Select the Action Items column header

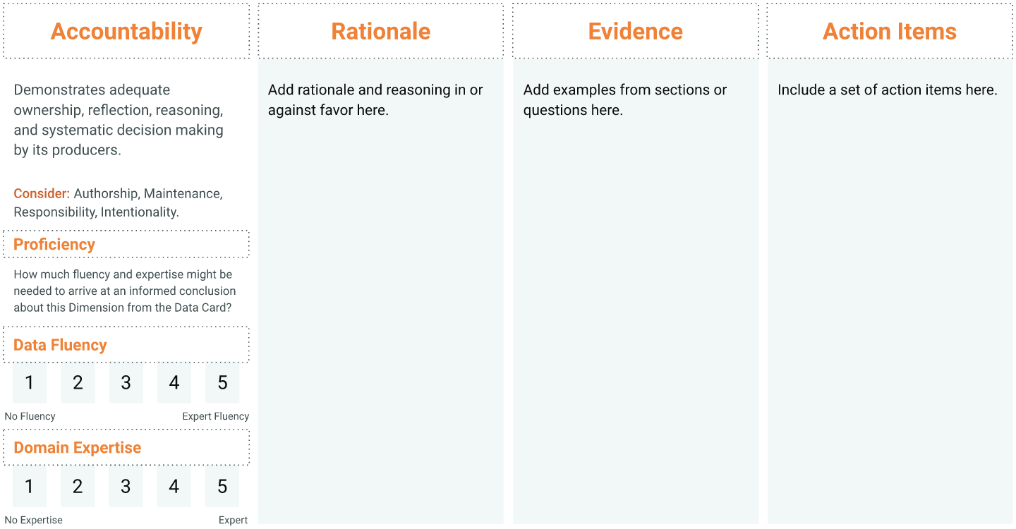[x=890, y=31]
